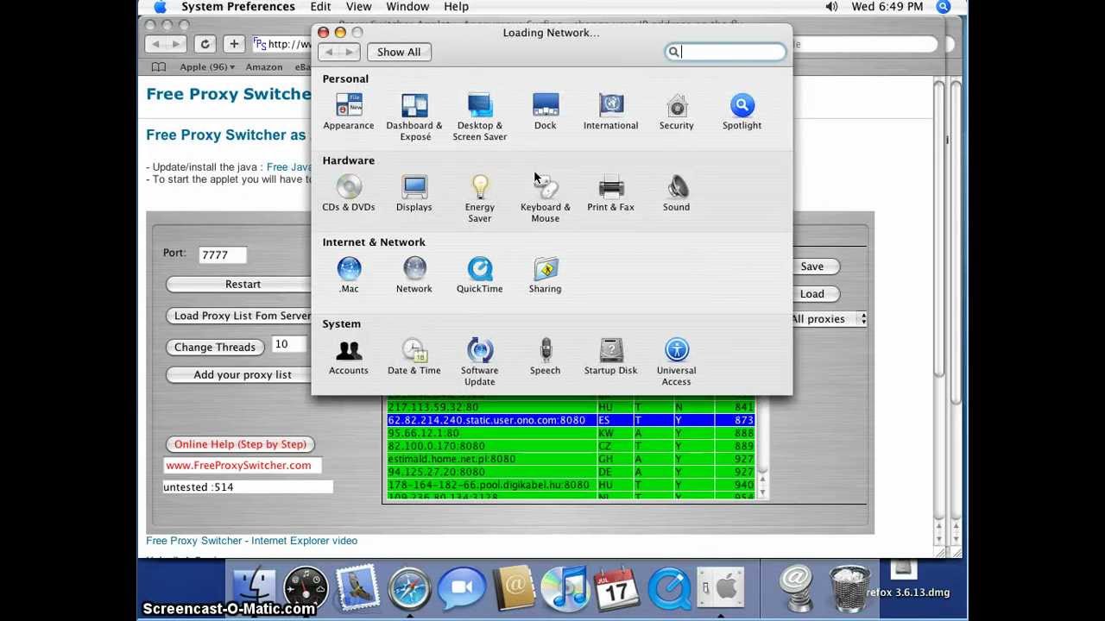The image size is (1105, 621).
Task: Open International preferences
Action: coord(610,112)
